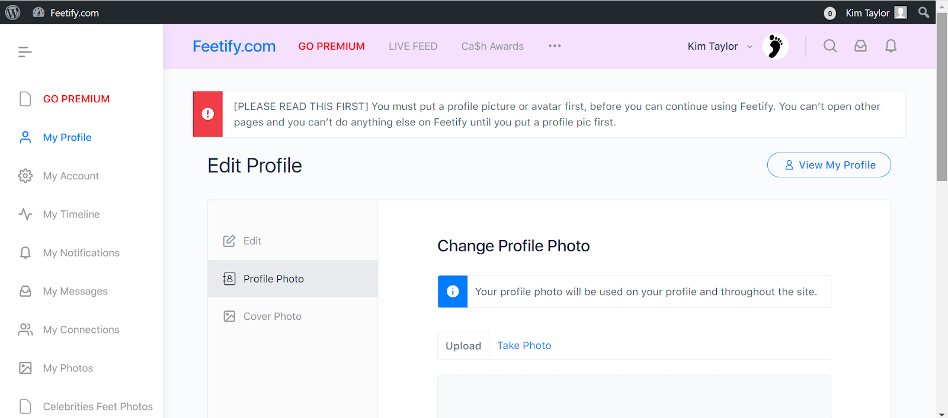The height and width of the screenshot is (418, 948).
Task: Open search via header magnifier icon
Action: point(830,46)
